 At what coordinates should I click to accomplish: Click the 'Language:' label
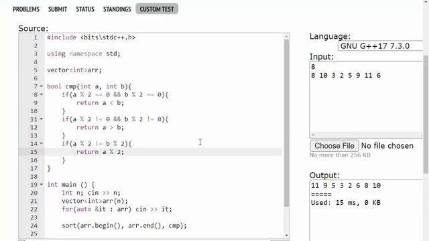pos(330,36)
